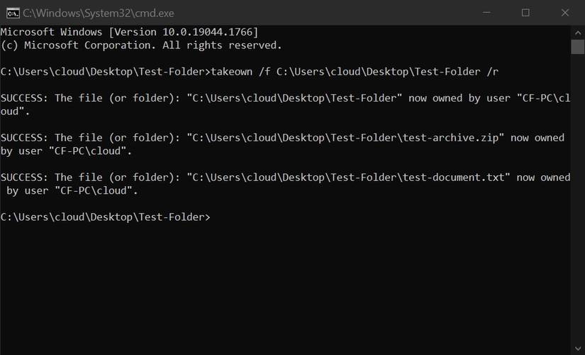
Task: Click the test-archive.zip filename in output
Action: [x=454, y=138]
